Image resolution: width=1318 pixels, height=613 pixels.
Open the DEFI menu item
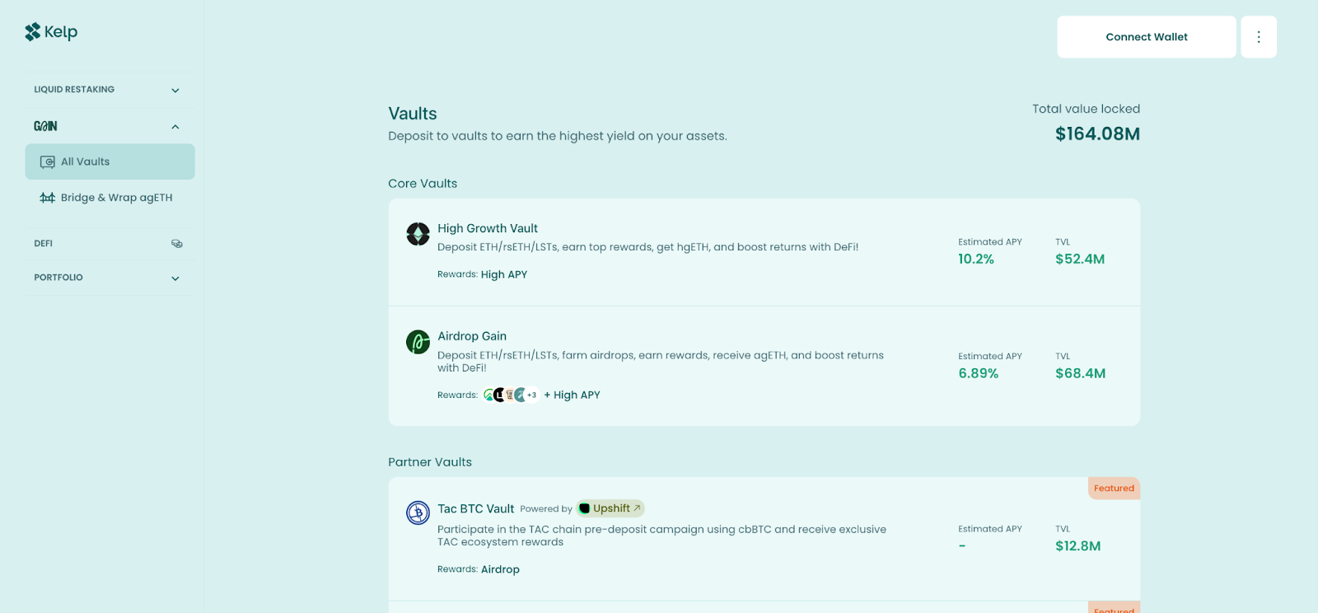[110, 244]
